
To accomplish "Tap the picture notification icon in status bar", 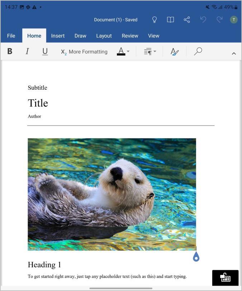I will (x=22, y=7).
